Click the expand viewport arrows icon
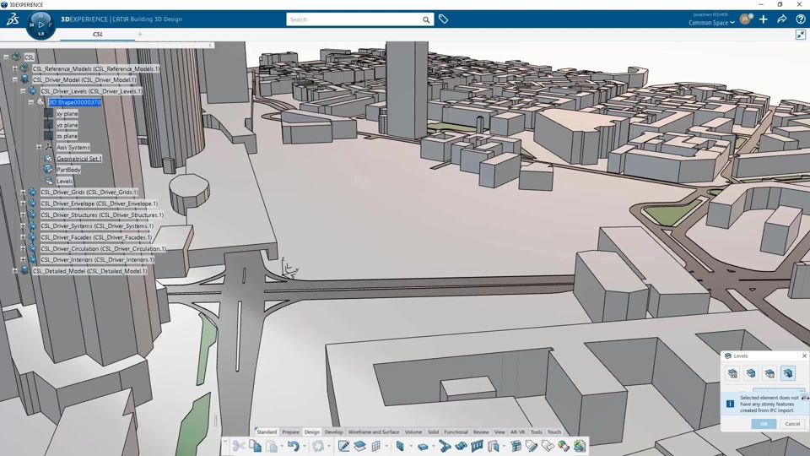 [x=801, y=35]
